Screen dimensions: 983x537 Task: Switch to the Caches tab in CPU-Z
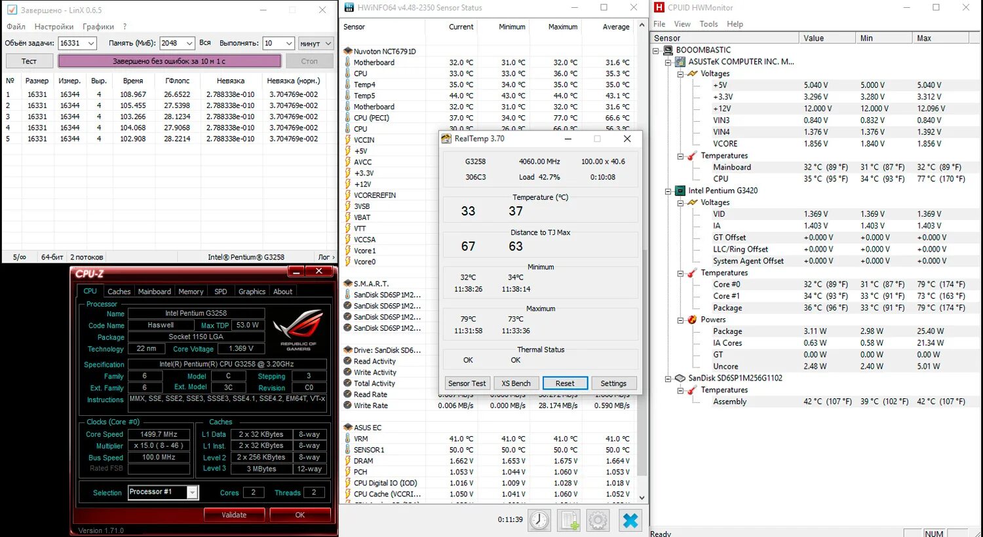(x=119, y=291)
